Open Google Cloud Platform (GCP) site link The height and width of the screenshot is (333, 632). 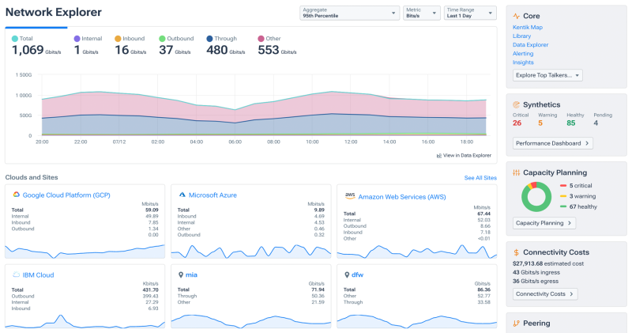point(66,195)
